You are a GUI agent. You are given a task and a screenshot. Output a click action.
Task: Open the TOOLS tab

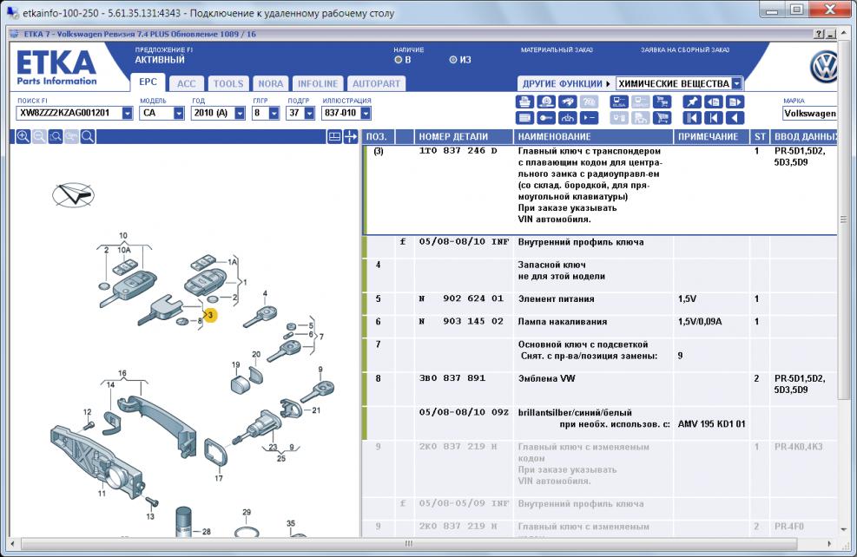(228, 83)
